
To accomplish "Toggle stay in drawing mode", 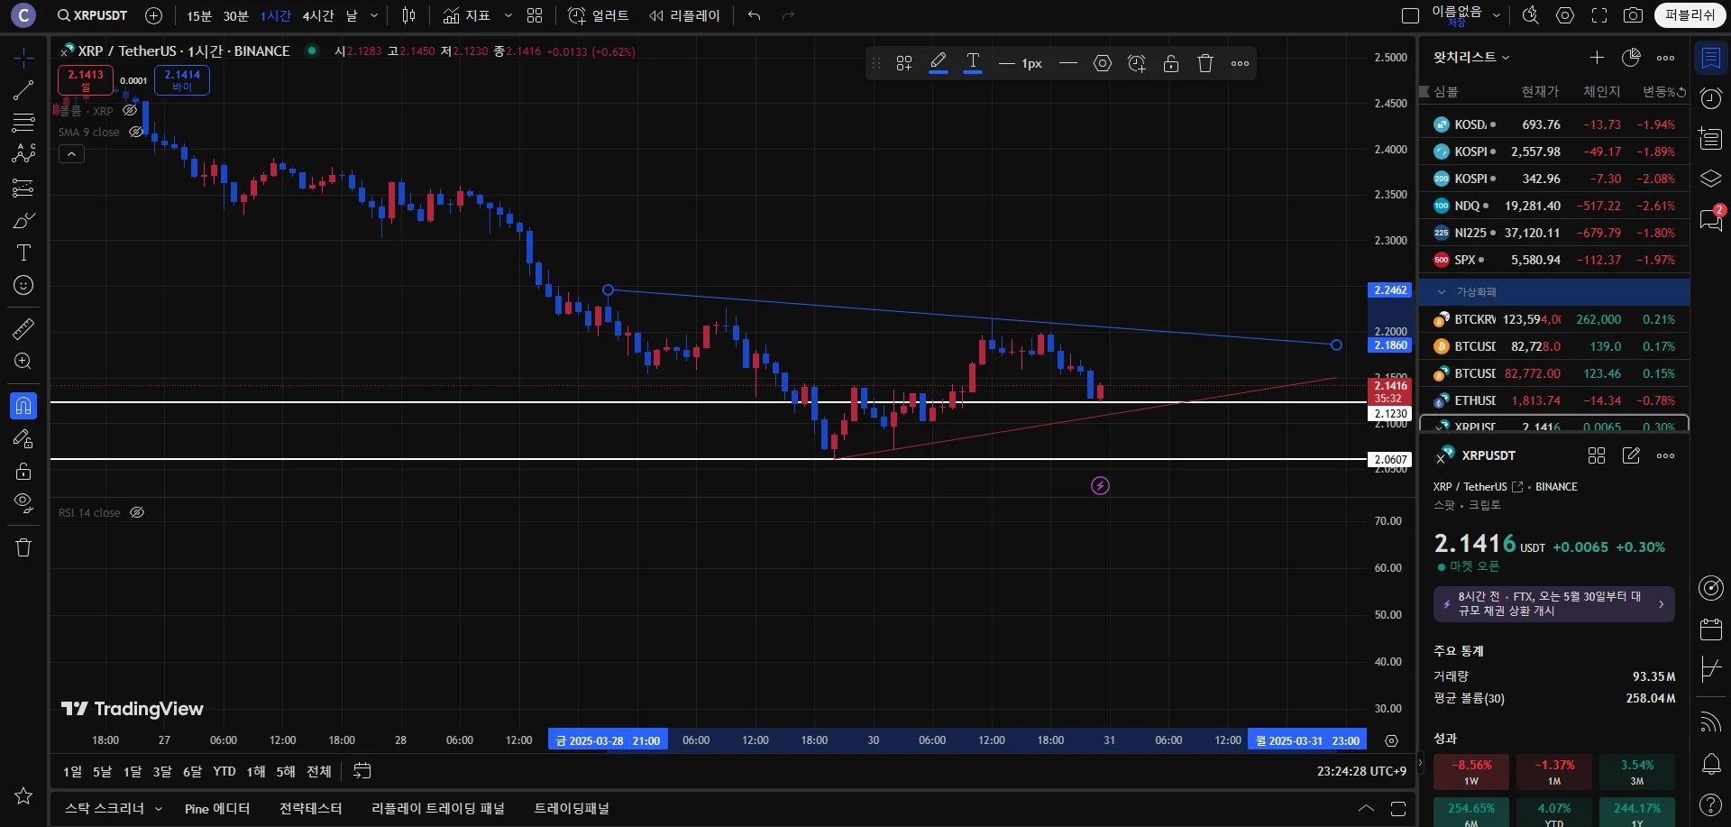I will 23,438.
